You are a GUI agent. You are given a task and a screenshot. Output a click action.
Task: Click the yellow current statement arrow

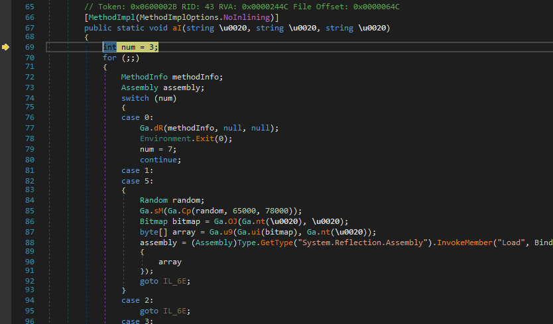coord(5,47)
